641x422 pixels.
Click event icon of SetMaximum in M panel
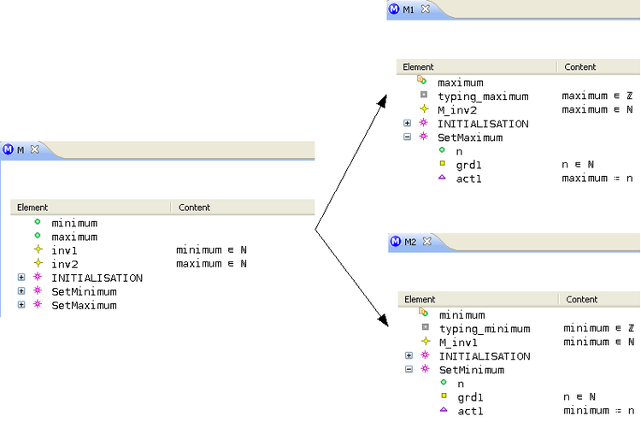(38, 304)
